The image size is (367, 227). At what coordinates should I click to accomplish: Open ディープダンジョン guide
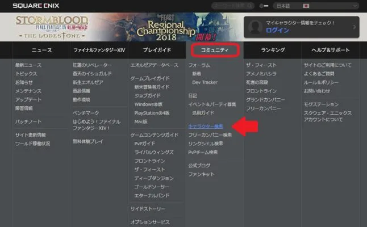154,178
